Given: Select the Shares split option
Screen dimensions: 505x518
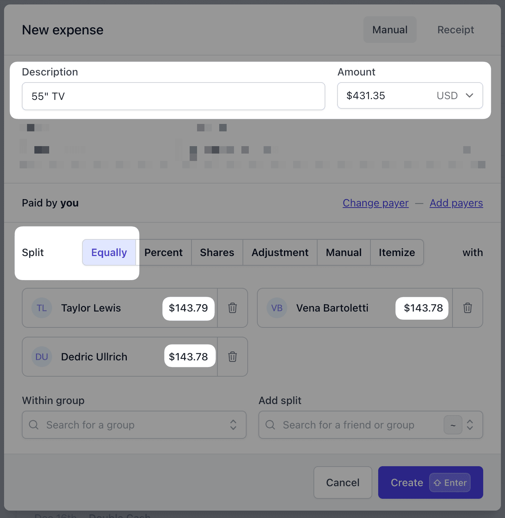Looking at the screenshot, I should pyautogui.click(x=217, y=252).
